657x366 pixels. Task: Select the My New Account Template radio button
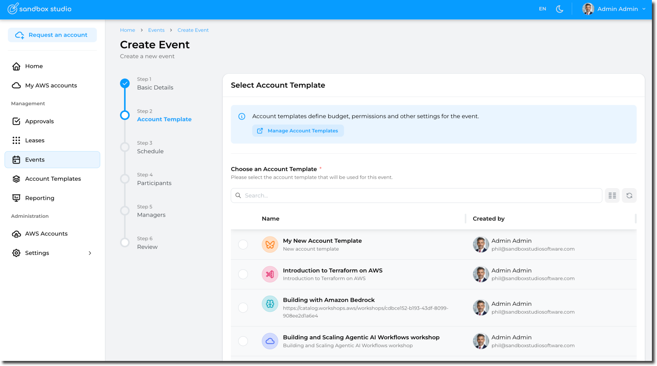point(243,245)
